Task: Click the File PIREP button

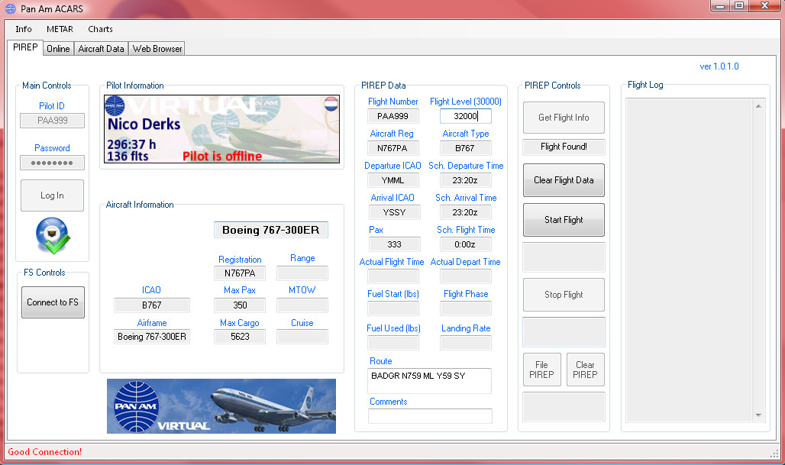Action: 541,370
